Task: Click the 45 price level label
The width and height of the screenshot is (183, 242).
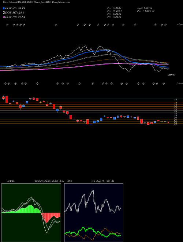Action: [x=175, y=100]
